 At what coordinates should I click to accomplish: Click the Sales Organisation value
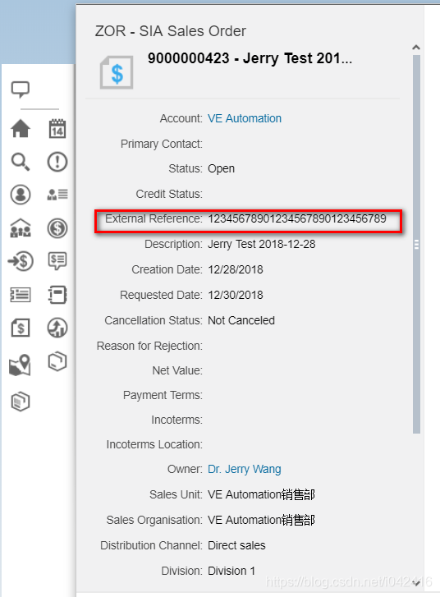pyautogui.click(x=262, y=520)
